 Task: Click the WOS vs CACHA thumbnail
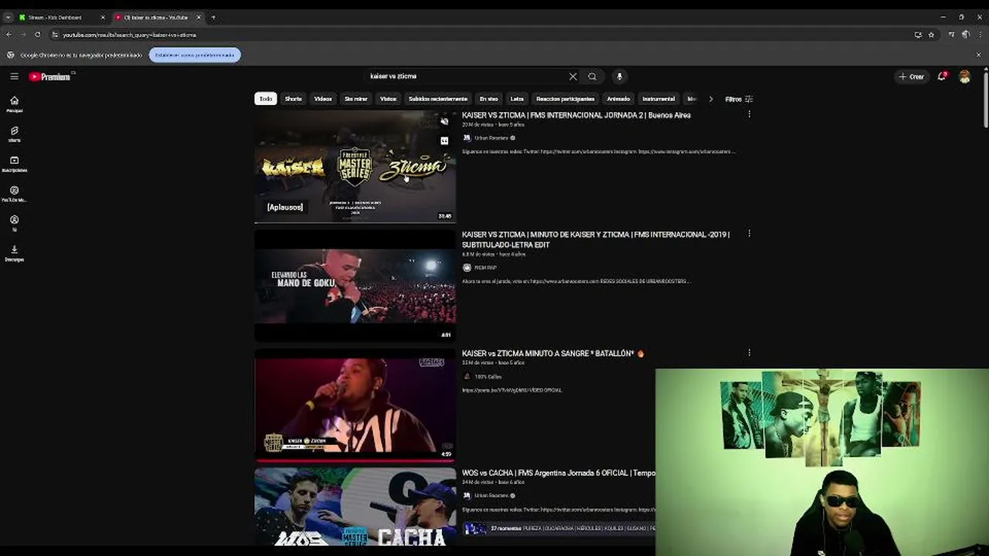pyautogui.click(x=355, y=507)
